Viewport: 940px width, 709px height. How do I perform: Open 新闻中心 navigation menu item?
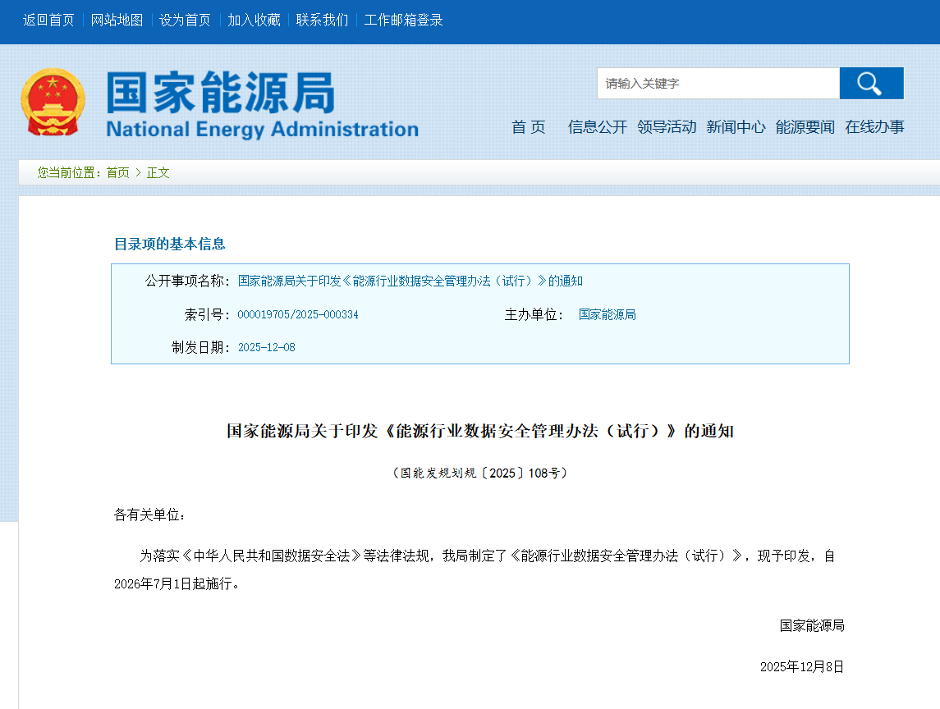click(x=736, y=127)
